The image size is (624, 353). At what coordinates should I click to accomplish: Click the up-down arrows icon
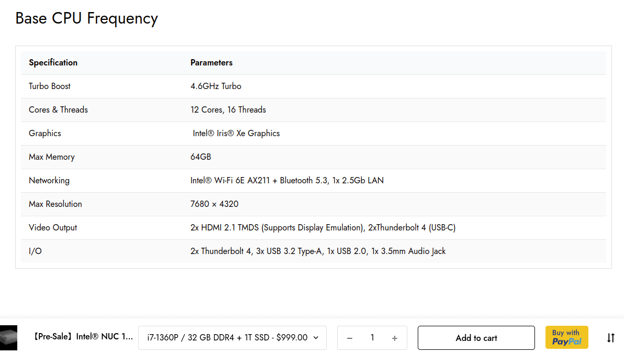point(611,338)
